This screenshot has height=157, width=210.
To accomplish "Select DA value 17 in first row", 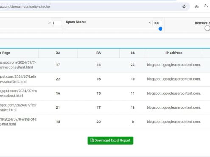I will point(58,65).
